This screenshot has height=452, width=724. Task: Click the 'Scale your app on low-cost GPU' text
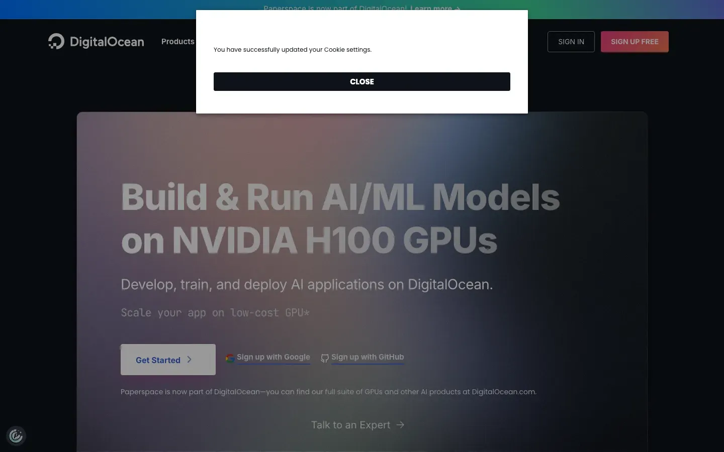point(215,313)
